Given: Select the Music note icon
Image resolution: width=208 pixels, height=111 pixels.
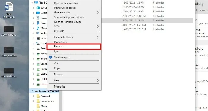Looking at the screenshot, I should (x=38, y=28).
